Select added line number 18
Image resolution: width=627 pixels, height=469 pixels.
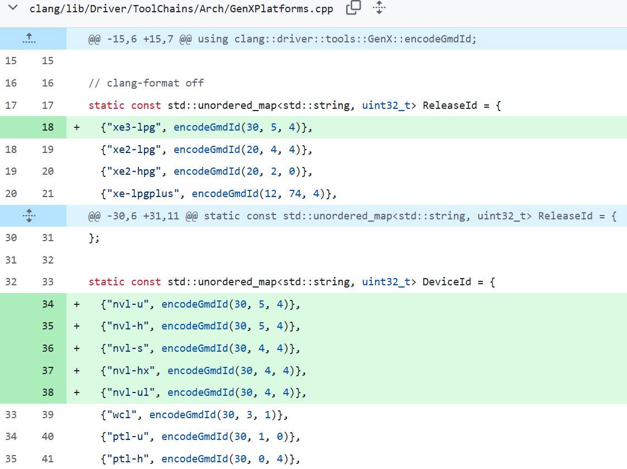pyautogui.click(x=47, y=127)
